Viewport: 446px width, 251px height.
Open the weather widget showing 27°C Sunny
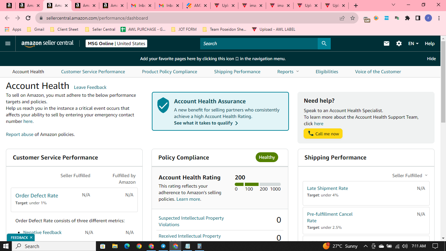340,246
